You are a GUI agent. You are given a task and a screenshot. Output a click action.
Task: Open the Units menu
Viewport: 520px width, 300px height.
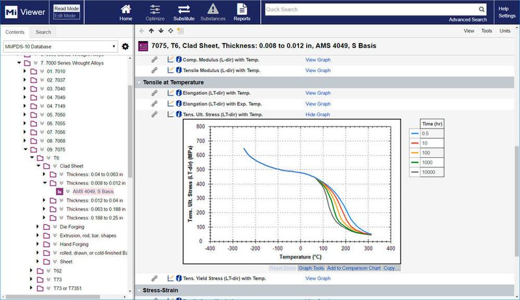point(505,31)
